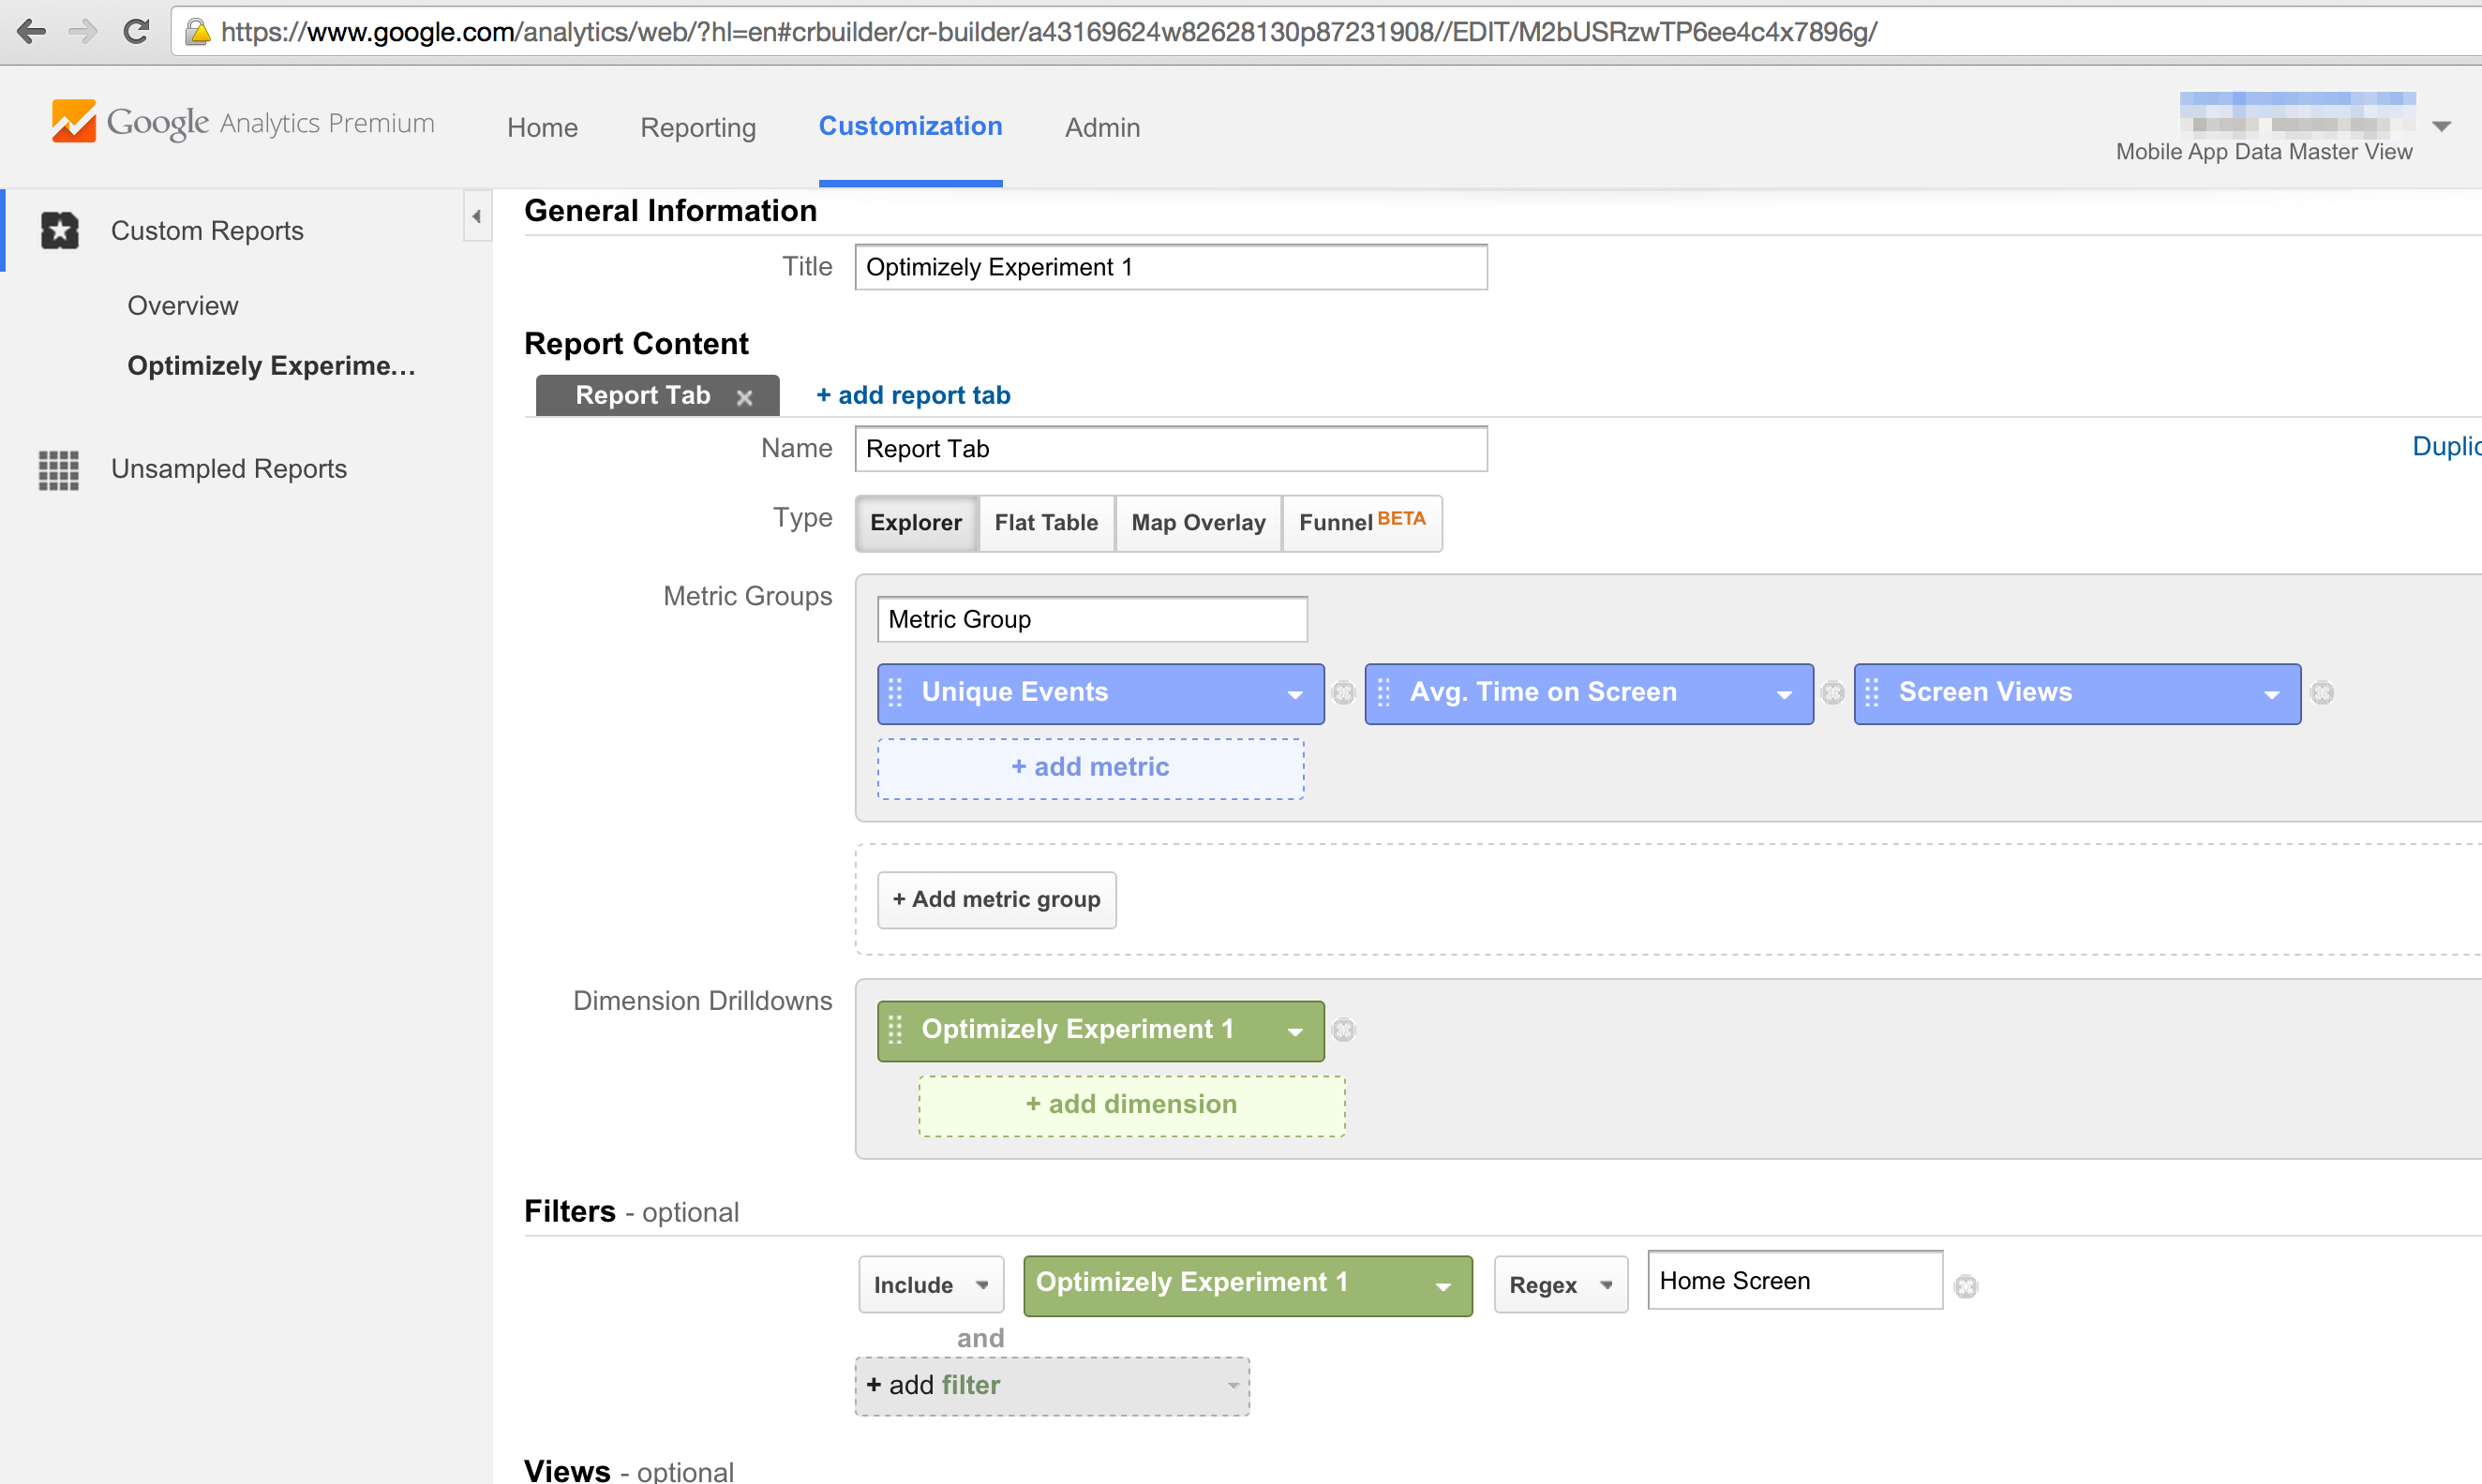Screen dimensions: 2482x1484
Task: Select Flat Table report type
Action: click(x=1045, y=523)
